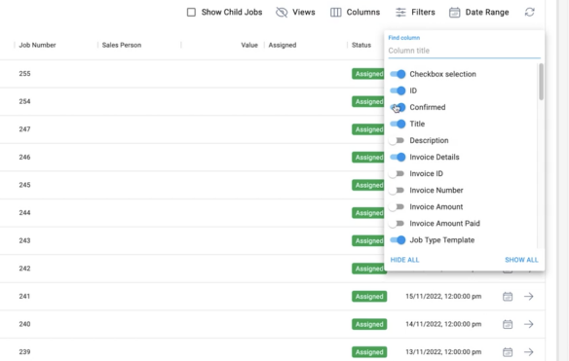Screen dimensions: 569x361
Task: Click the column list scrollbar thumb
Action: pos(541,82)
